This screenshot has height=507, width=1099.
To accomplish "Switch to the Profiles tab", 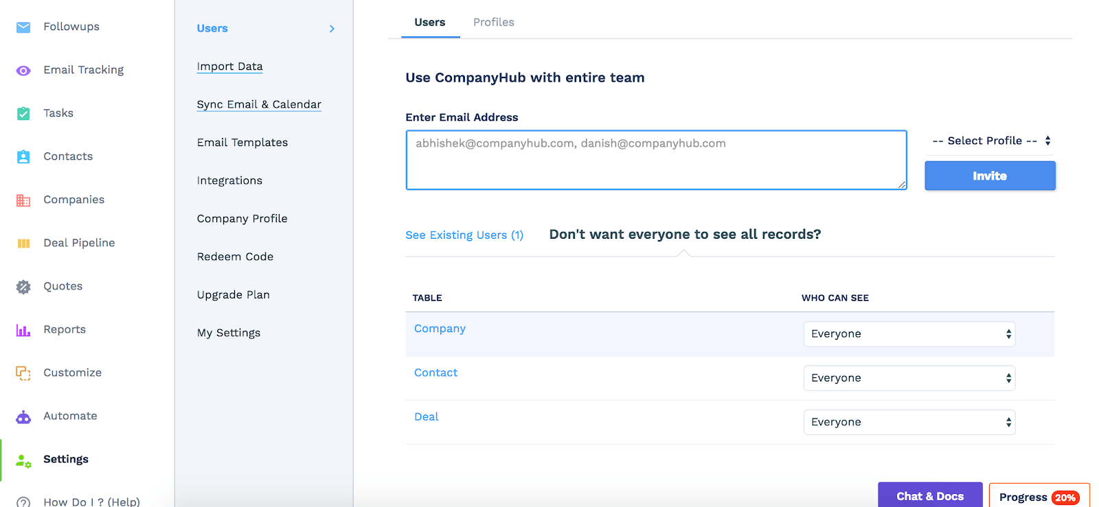I will click(494, 22).
